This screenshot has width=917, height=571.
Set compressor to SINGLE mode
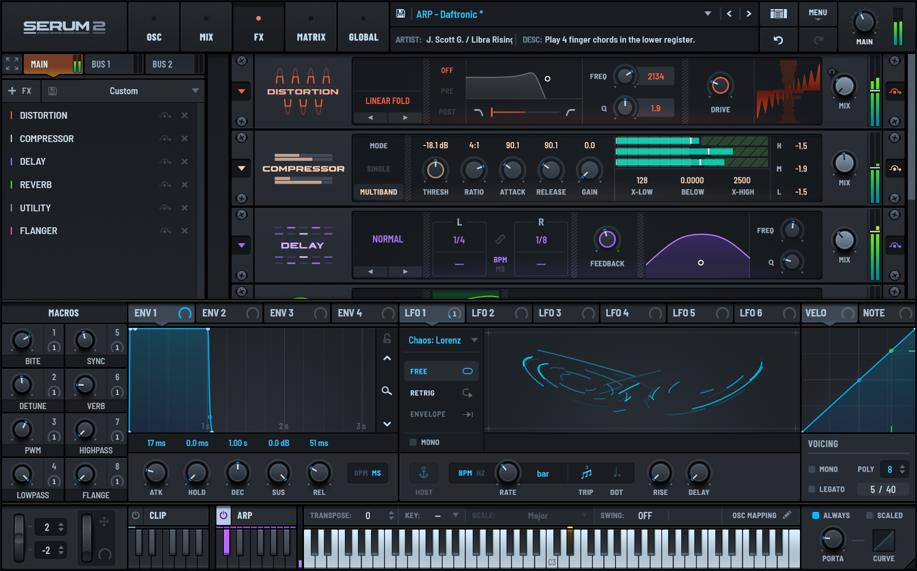[378, 169]
